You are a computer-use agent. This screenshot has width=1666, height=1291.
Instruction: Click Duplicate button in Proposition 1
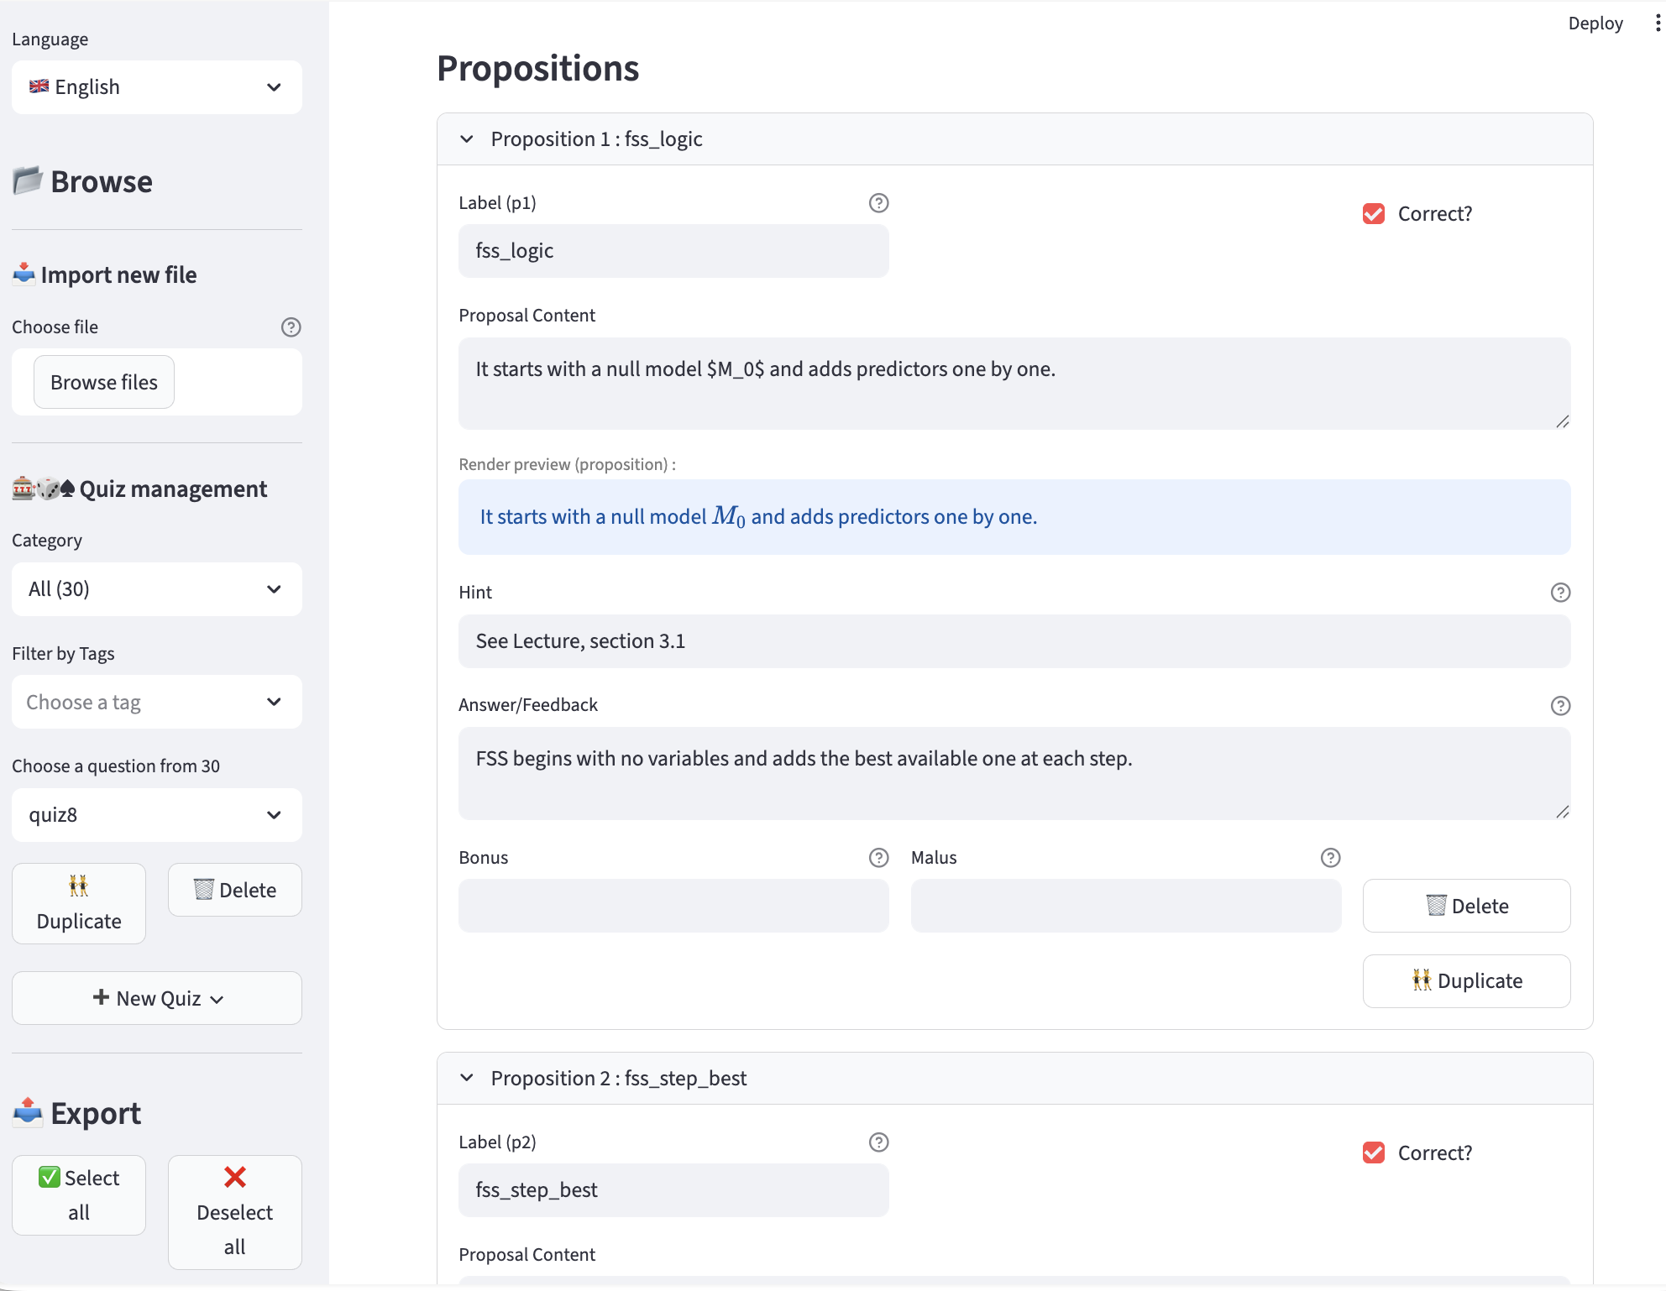(x=1466, y=981)
